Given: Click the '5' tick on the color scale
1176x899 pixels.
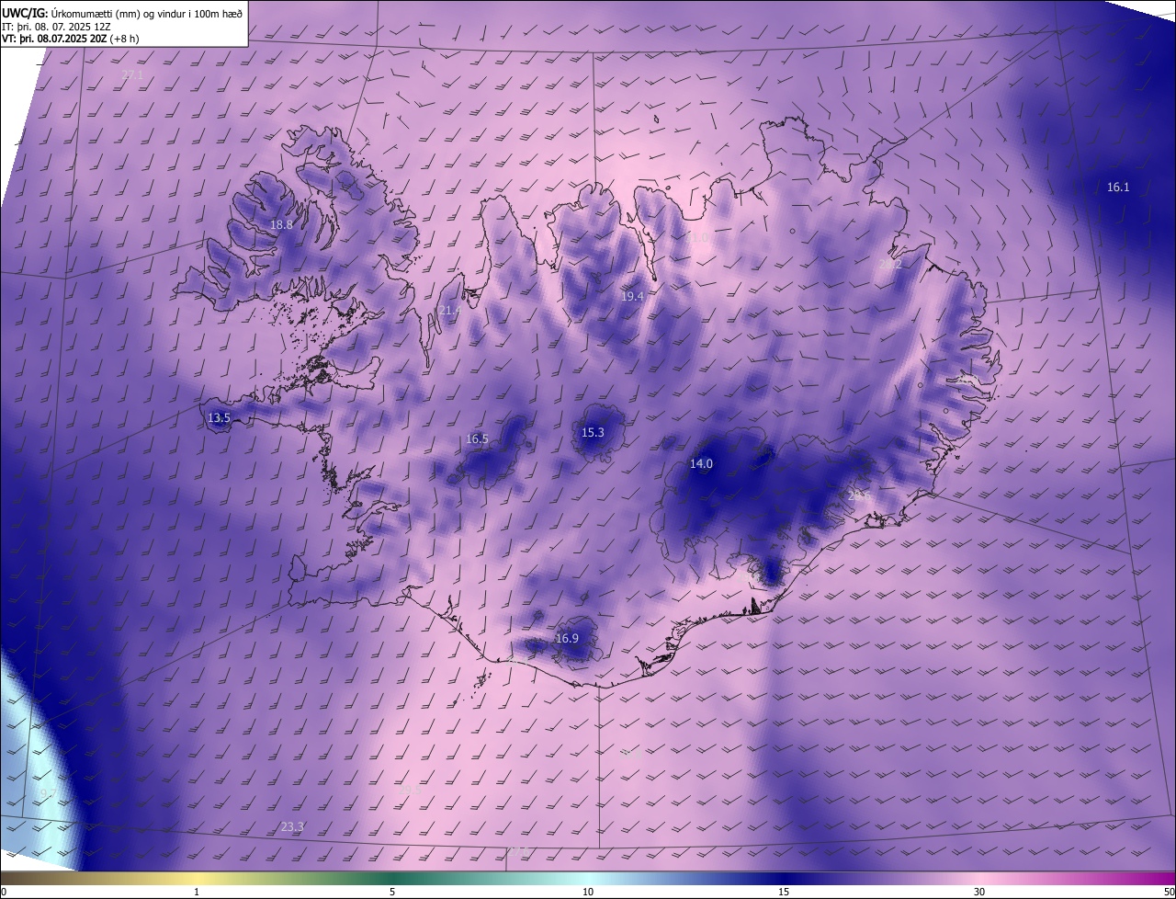Looking at the screenshot, I should 392,892.
